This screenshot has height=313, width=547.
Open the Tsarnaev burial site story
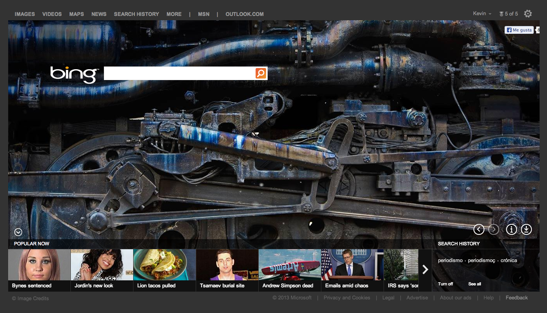[x=227, y=270]
